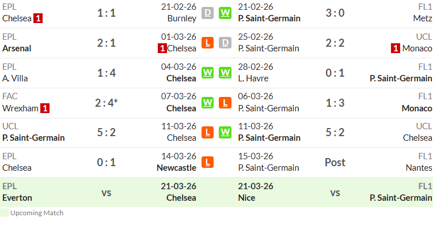The height and width of the screenshot is (225, 433).
Task: Open the Everton upcoming match team
Action: [x=17, y=198]
